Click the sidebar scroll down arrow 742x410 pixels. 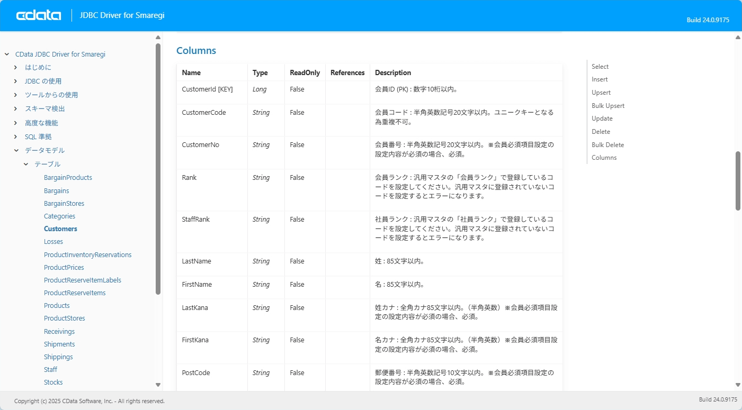point(158,385)
